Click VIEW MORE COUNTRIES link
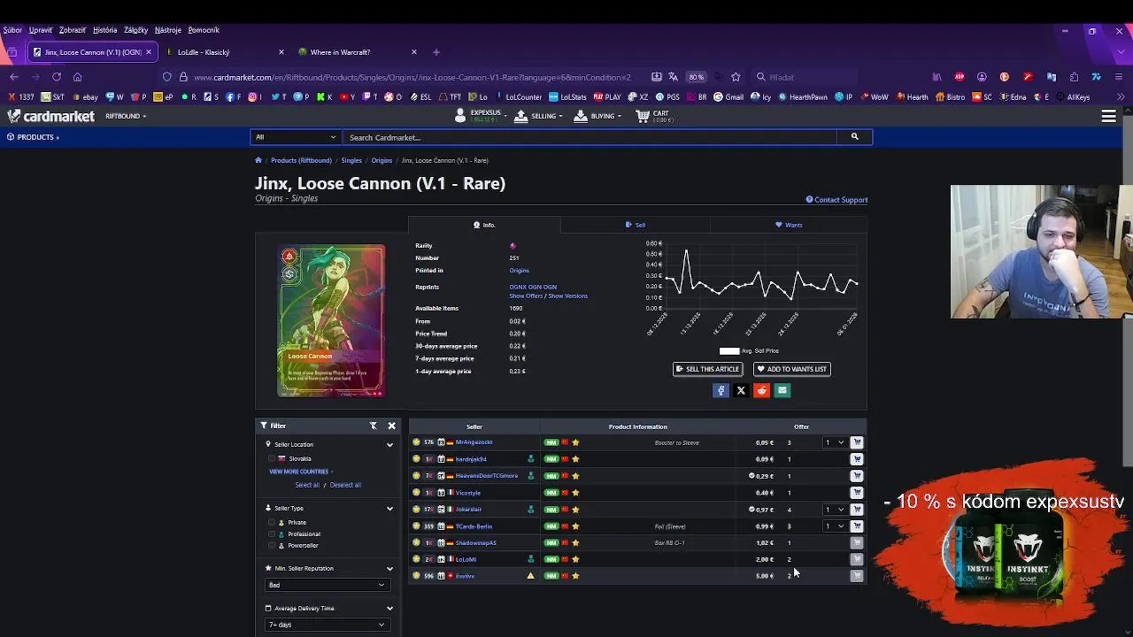The height and width of the screenshot is (637, 1133). click(x=299, y=472)
